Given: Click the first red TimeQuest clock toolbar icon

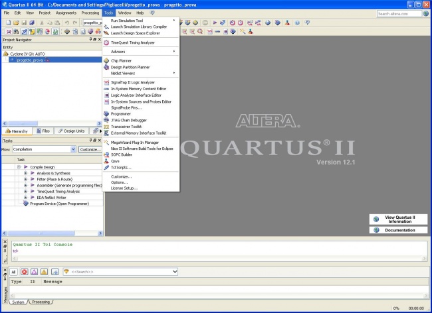Looking at the screenshot, I should (232, 23).
